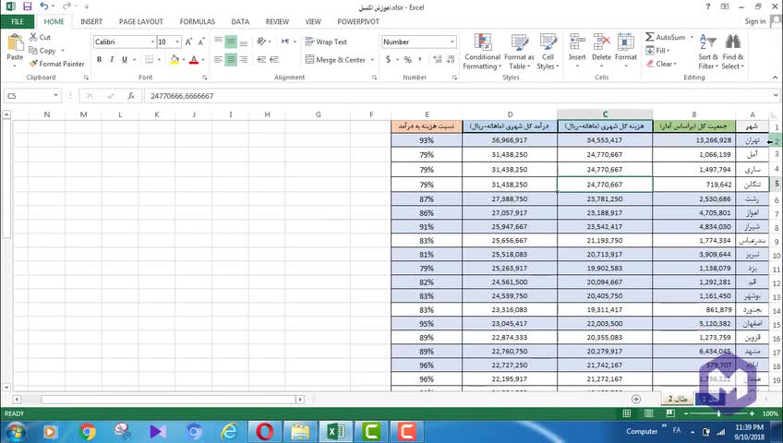
Task: Switch to the FORMULAS tab
Action: point(198,21)
